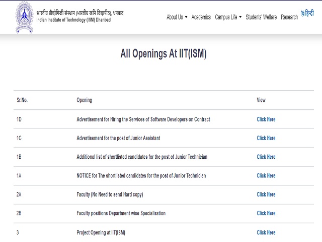Select the text 'Project Opening at IIT(ISM)'

(101, 232)
